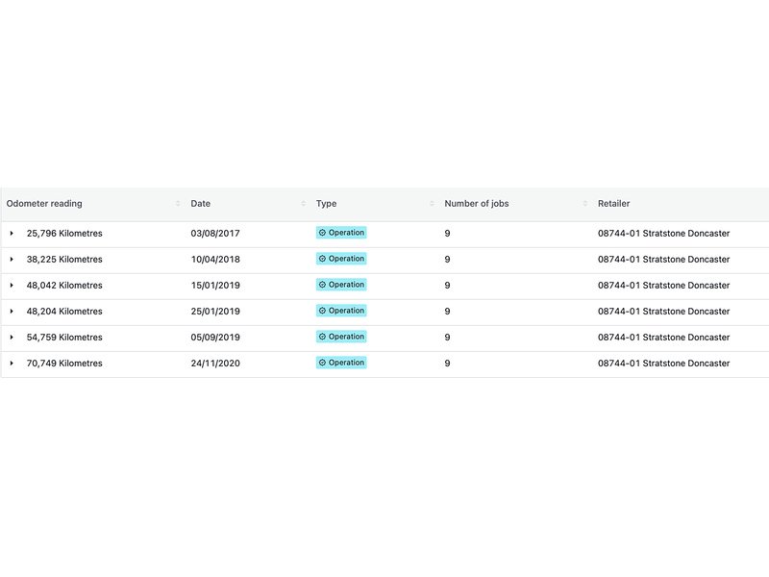Expand the 25,796 Kilometres row

[x=12, y=234]
